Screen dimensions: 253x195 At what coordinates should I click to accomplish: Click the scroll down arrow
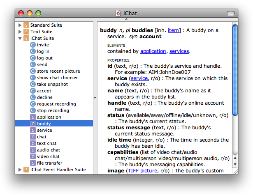tap(235, 164)
